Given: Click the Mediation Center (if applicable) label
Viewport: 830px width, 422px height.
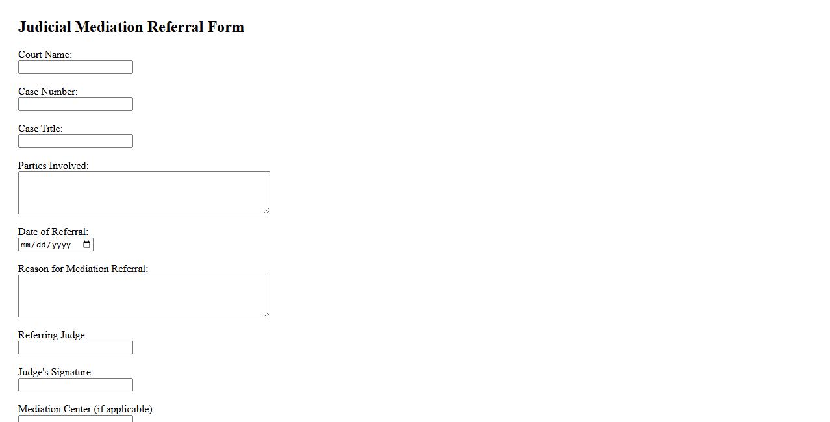Looking at the screenshot, I should [x=86, y=409].
